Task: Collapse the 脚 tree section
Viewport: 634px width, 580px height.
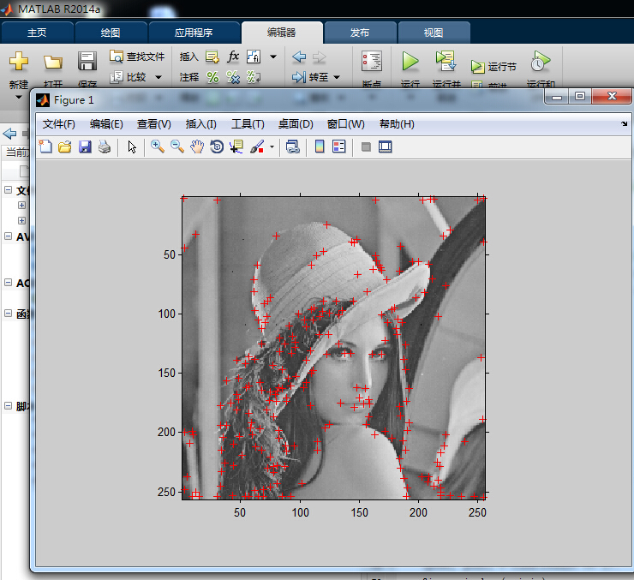Action: [x=8, y=405]
